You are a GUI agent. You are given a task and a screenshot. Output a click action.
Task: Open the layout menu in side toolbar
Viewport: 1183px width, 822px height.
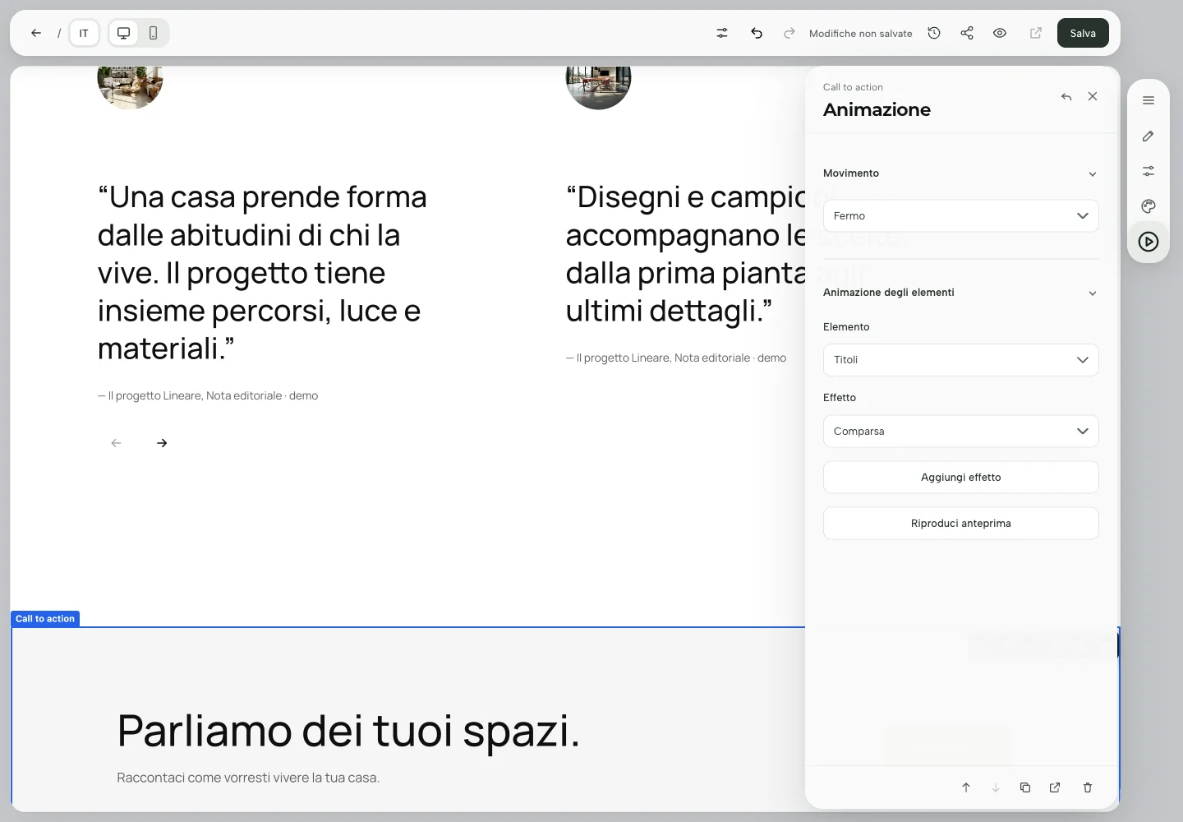(1148, 101)
